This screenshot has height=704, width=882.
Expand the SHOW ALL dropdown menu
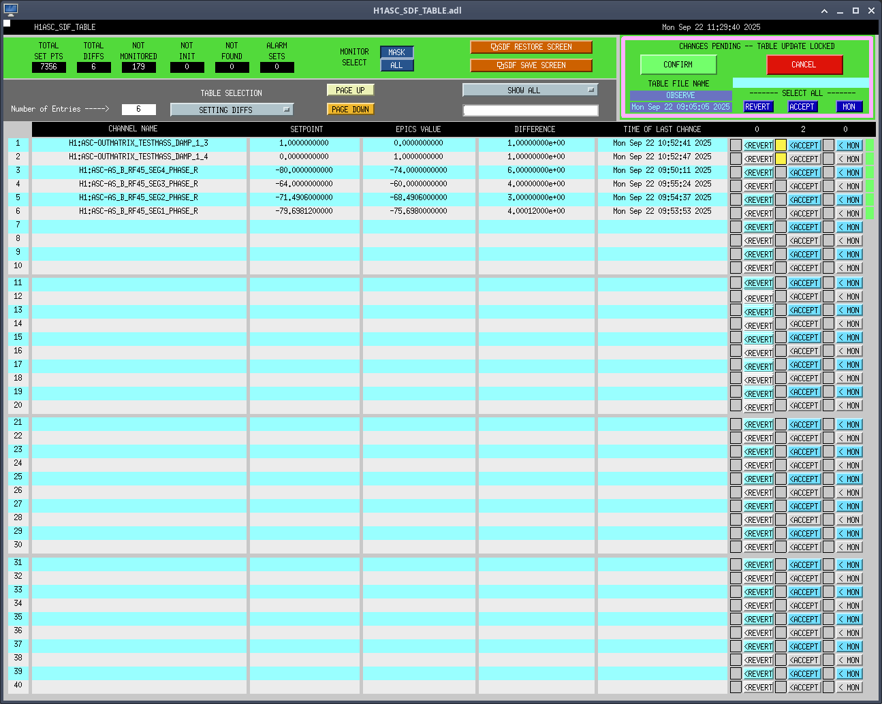[x=530, y=90]
